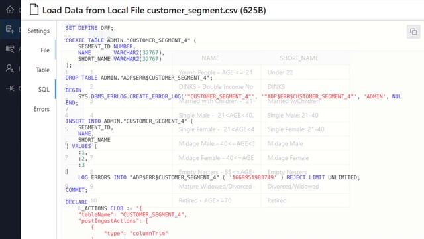Open the Home icon in sidebar
Image resolution: width=424 pixels, height=239 pixels.
(10, 10)
